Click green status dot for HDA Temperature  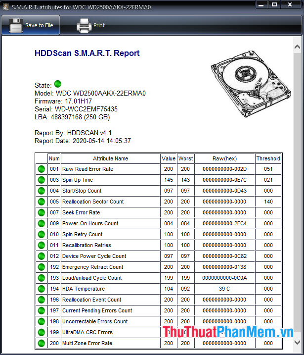coord(42,289)
